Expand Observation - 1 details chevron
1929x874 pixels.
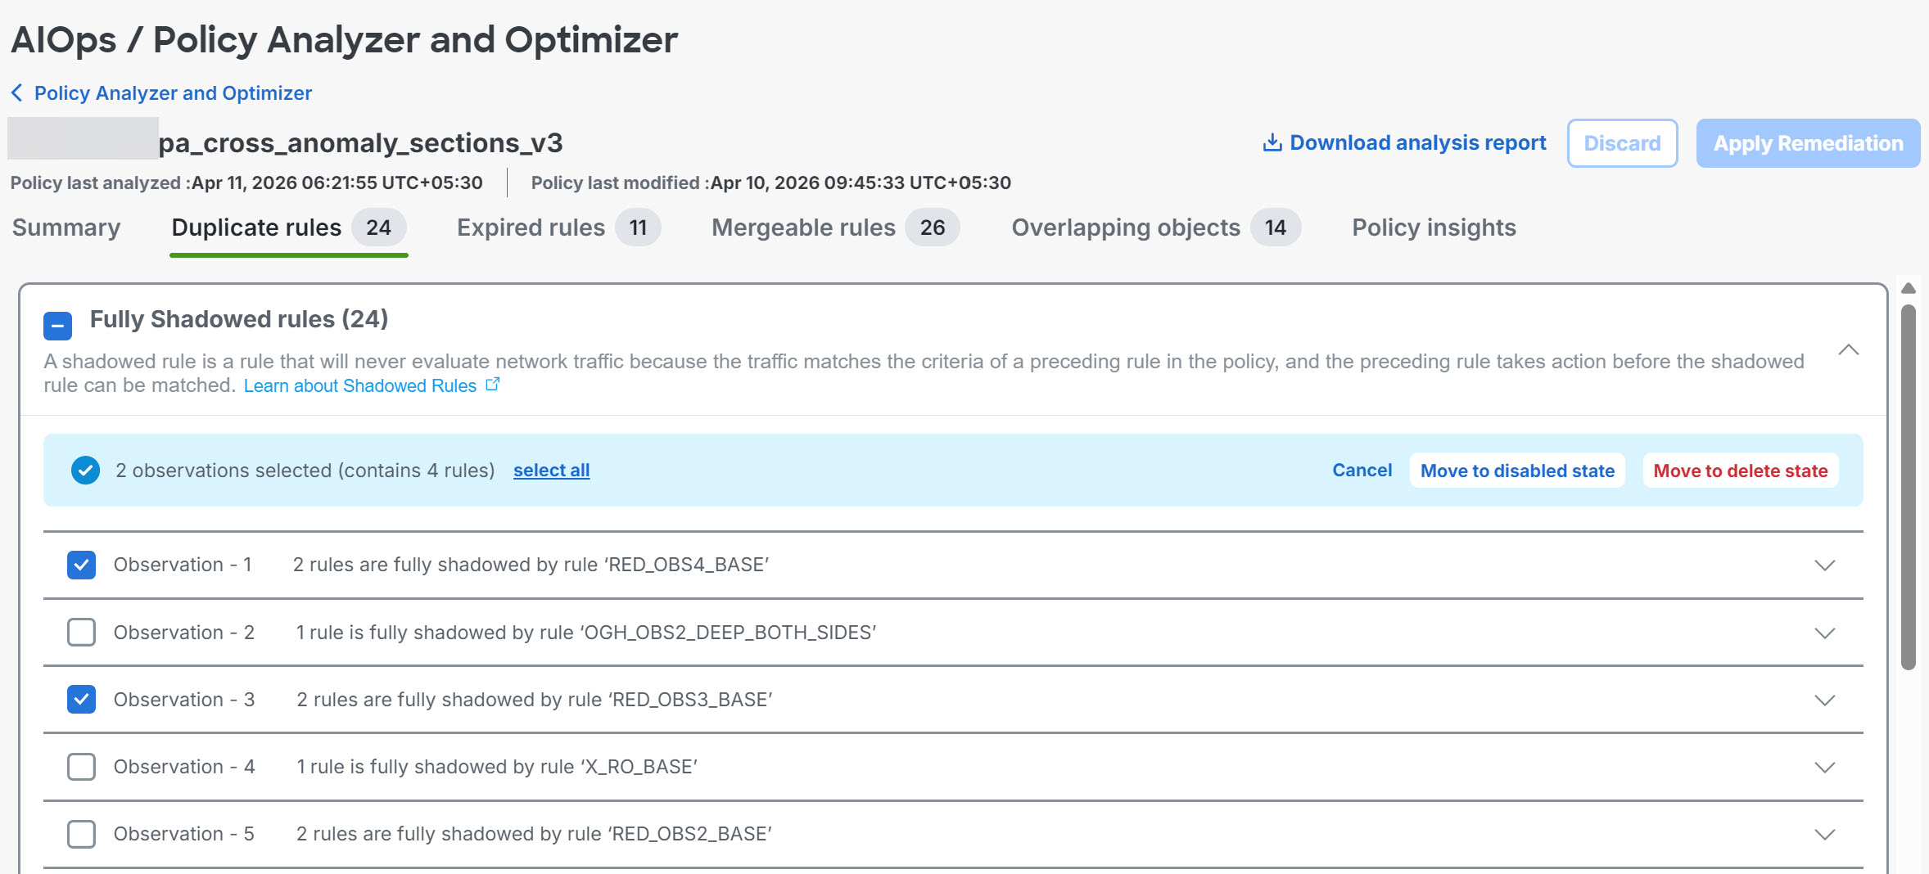click(1824, 565)
